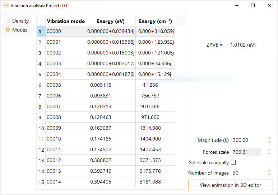
Task: Select vibration mode cell 00010
Action: 66,139
